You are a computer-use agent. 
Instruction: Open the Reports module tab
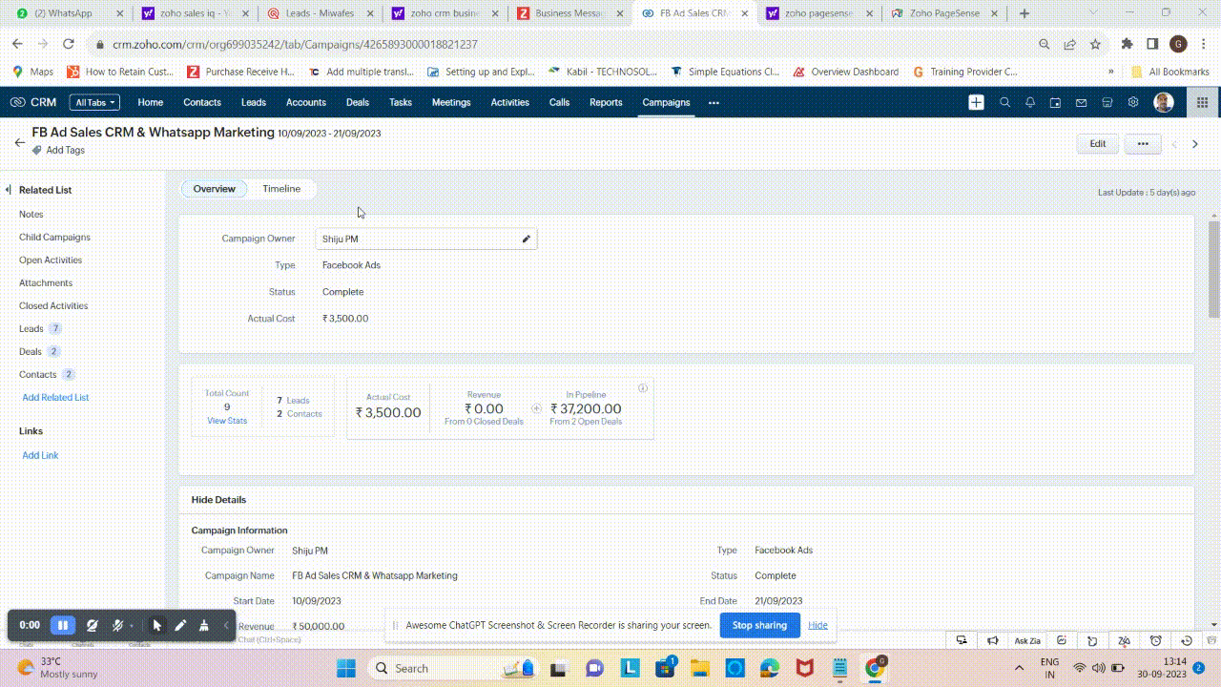[x=606, y=102]
